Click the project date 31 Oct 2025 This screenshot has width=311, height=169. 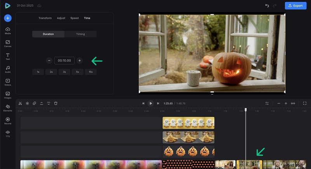pyautogui.click(x=25, y=5)
